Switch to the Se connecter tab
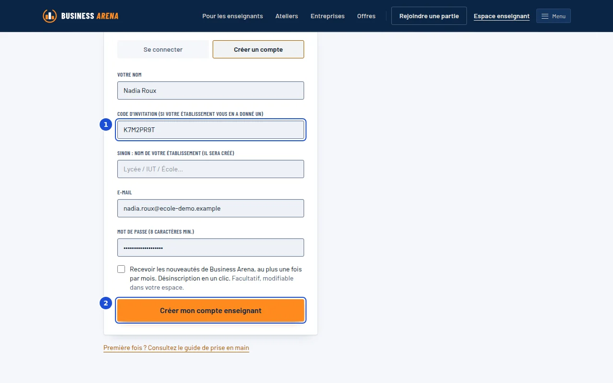This screenshot has width=613, height=383. click(163, 49)
